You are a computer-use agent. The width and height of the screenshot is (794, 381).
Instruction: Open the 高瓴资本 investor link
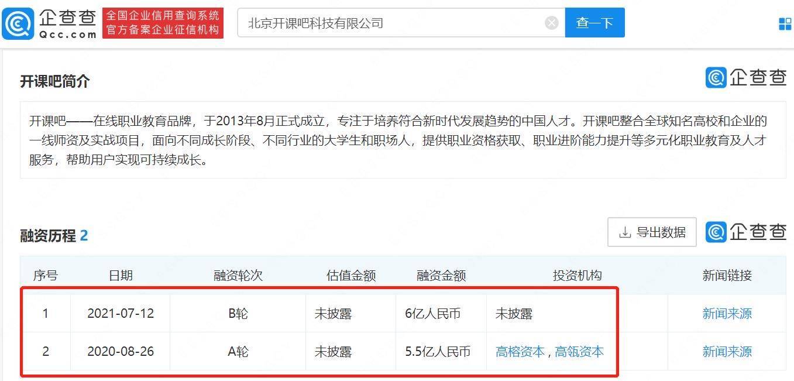point(579,352)
